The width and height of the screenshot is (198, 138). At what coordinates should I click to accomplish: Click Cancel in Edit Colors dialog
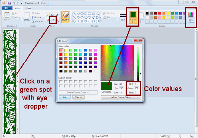(78, 97)
